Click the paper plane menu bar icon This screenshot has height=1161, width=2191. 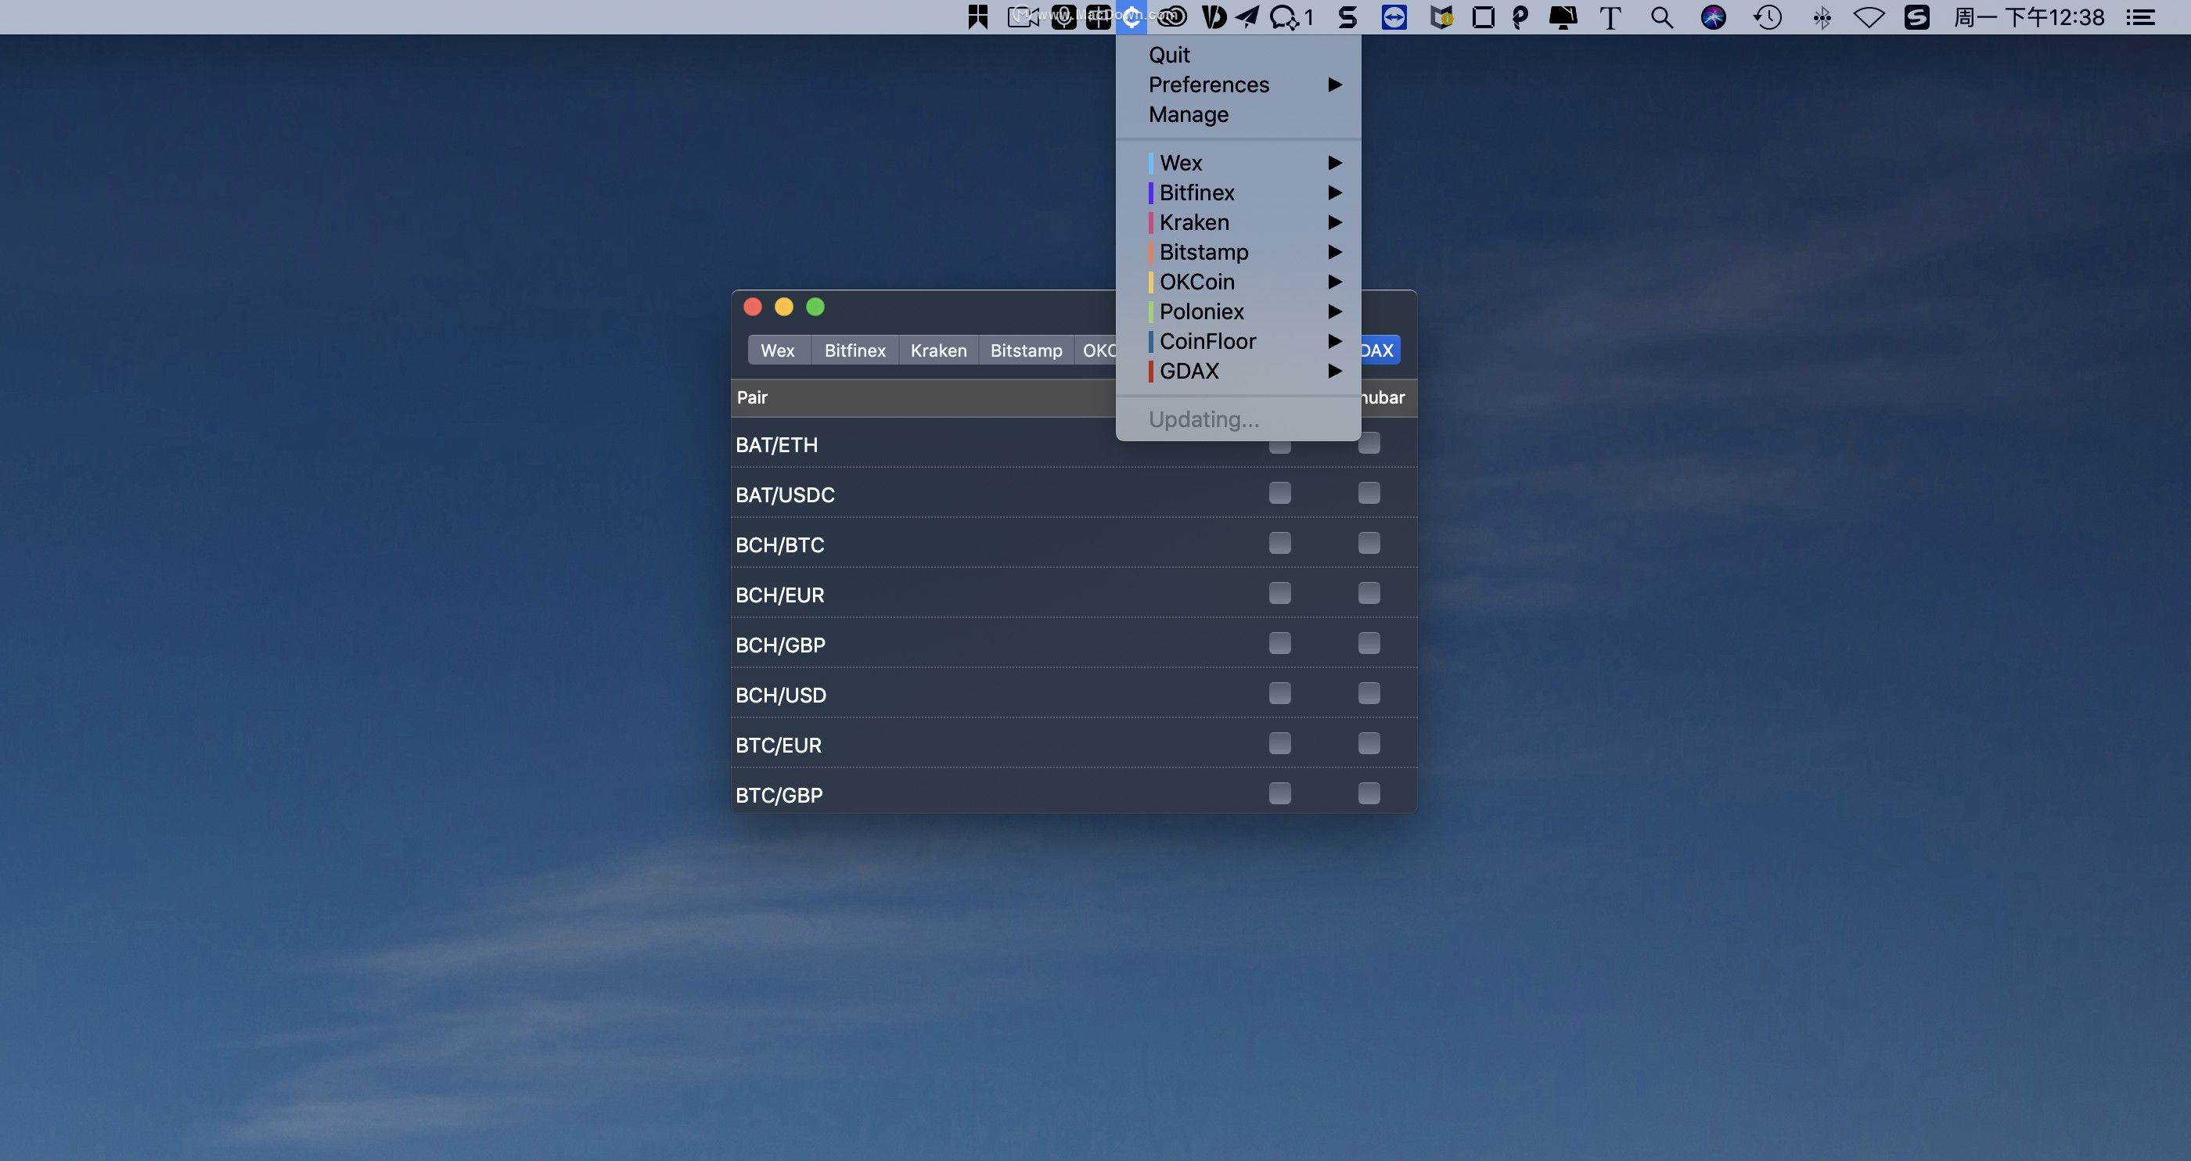coord(1247,17)
